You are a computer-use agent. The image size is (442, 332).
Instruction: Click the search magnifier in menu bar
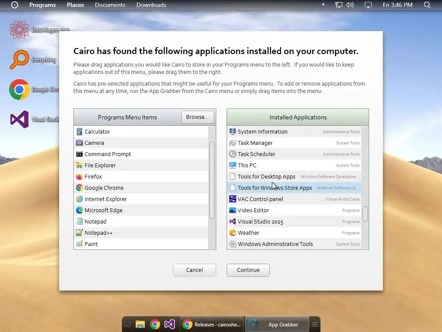427,5
